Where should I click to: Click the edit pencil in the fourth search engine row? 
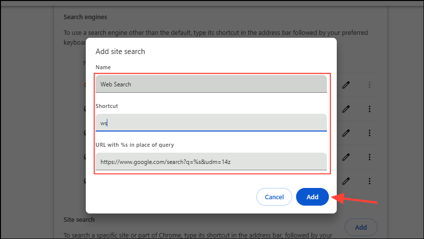(x=346, y=157)
